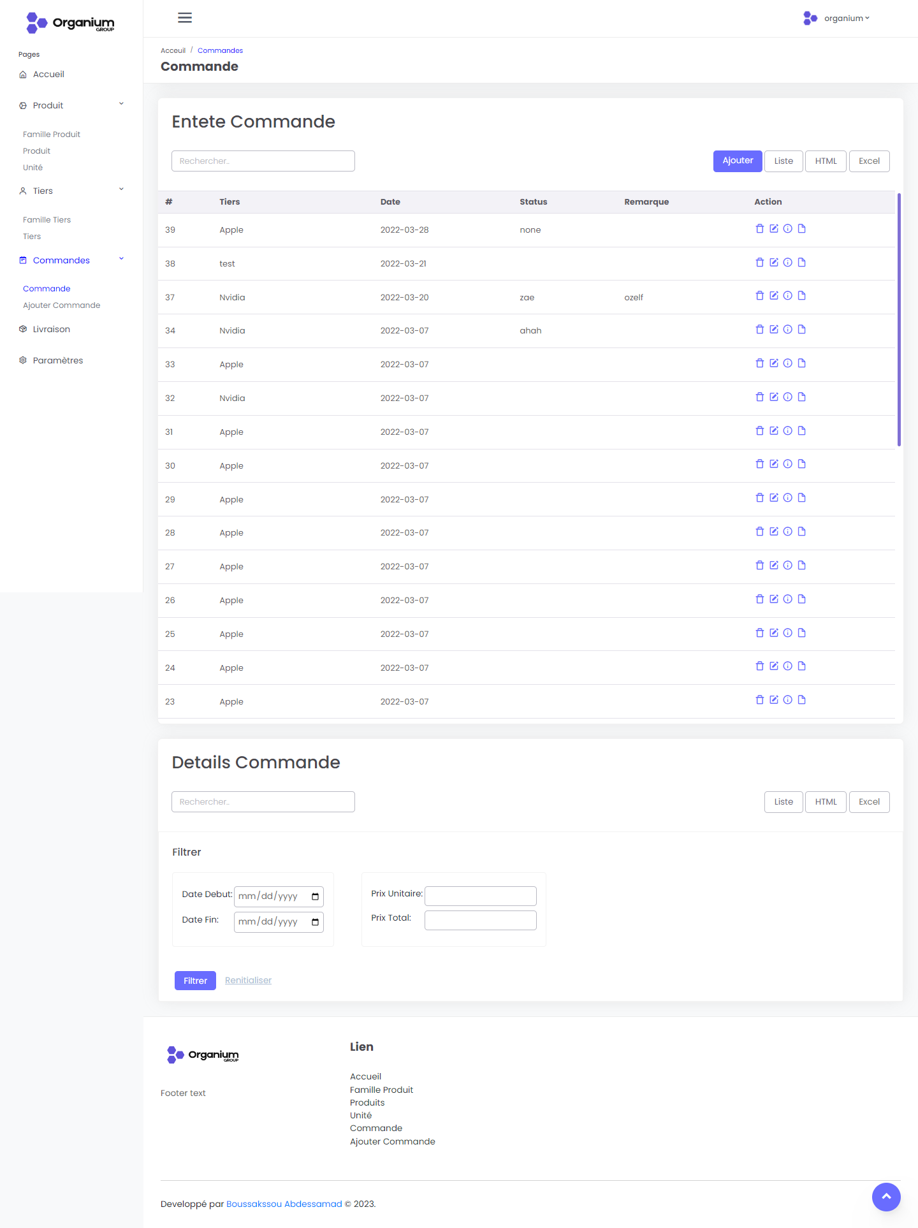Click the Entete Commande table scrollbar
This screenshot has height=1228, width=918.
coord(898,319)
